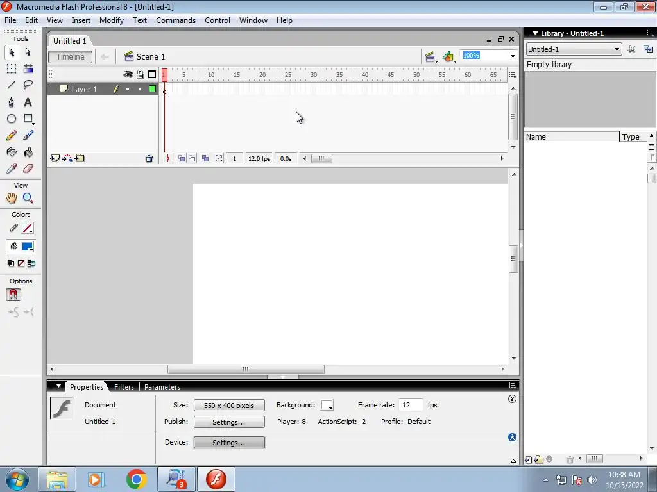This screenshot has width=657, height=492.
Task: Click the Device Settings button
Action: point(229,443)
